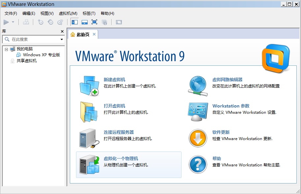The width and height of the screenshot is (301, 194).
Task: Expand the library search dropdown arrow
Action: [x=62, y=39]
